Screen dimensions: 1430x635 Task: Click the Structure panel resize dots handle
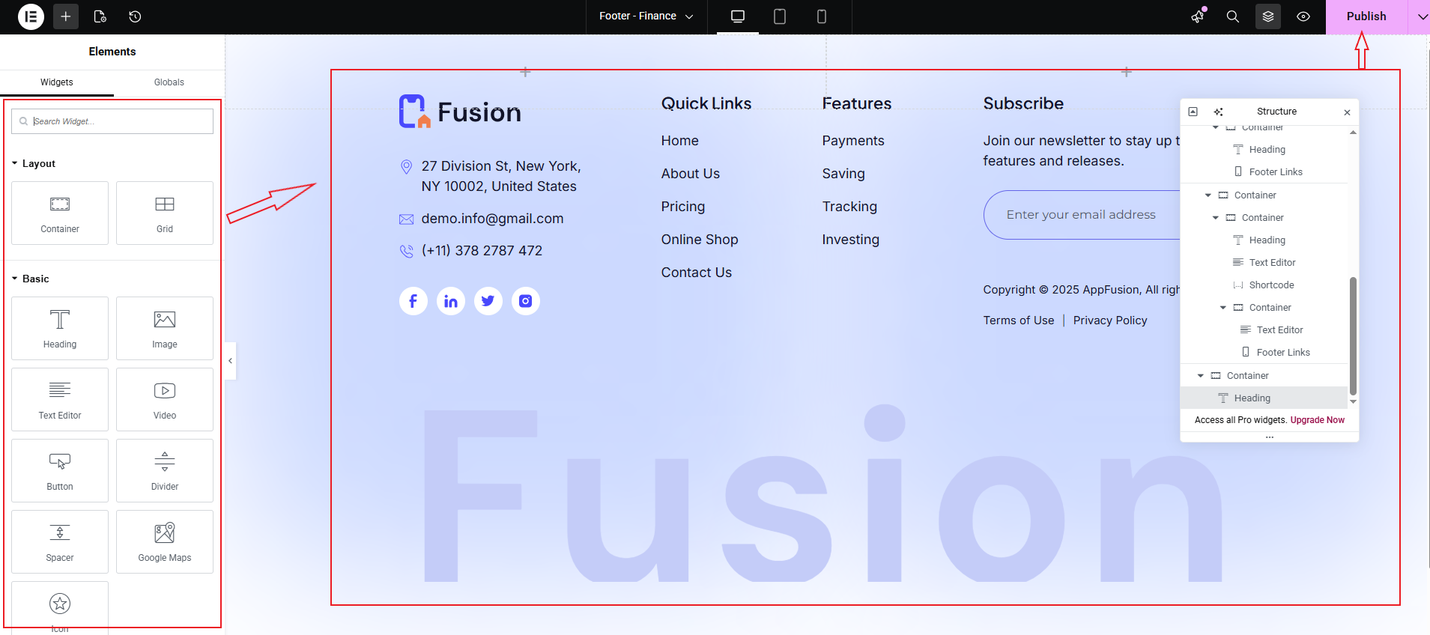(x=1270, y=437)
